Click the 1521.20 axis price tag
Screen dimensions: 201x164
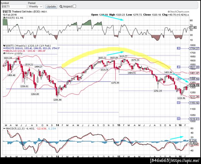click(194, 67)
